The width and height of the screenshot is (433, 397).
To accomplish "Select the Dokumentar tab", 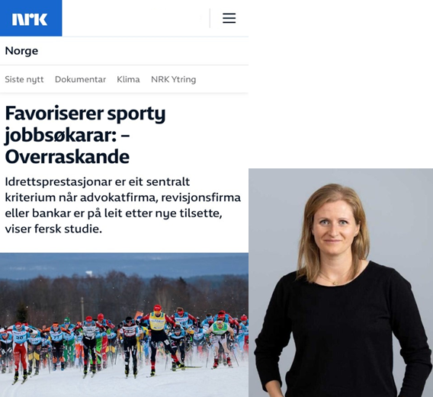I will (x=80, y=79).
